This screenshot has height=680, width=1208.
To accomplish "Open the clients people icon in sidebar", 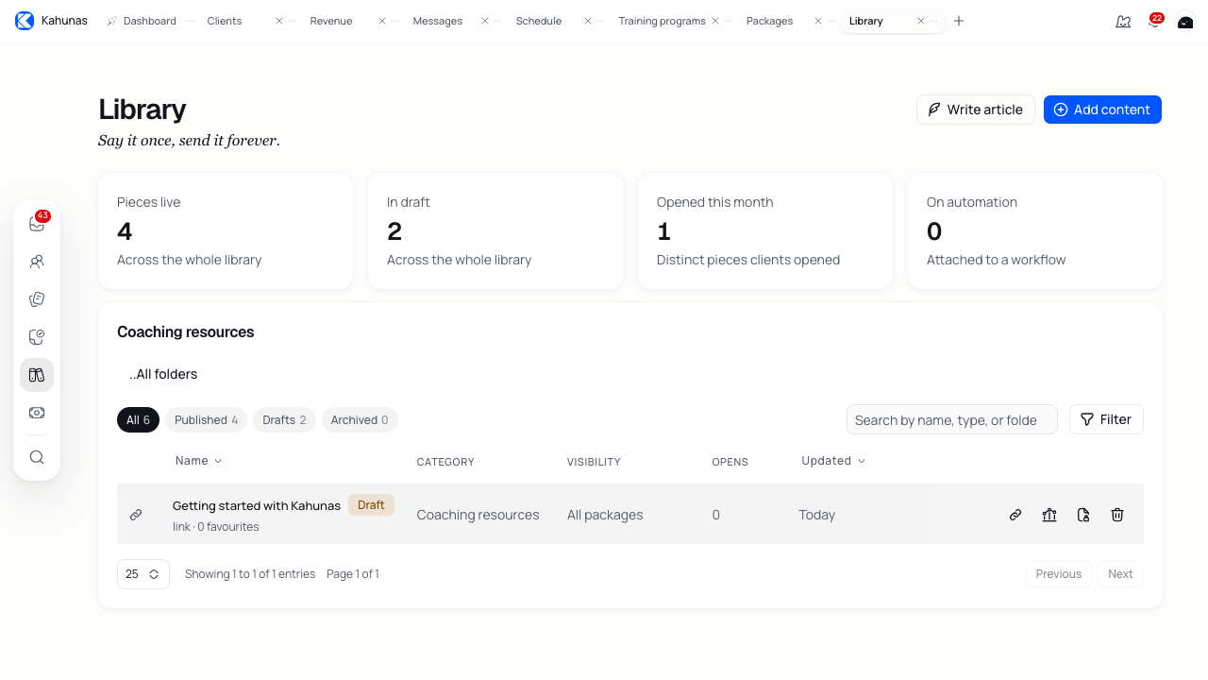I will 37,262.
